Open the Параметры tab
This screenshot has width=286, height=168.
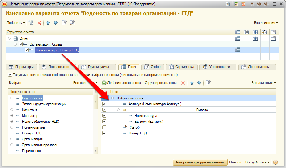[21, 67]
